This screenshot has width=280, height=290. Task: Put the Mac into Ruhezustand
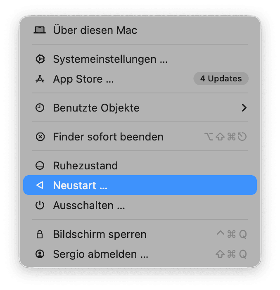85,166
